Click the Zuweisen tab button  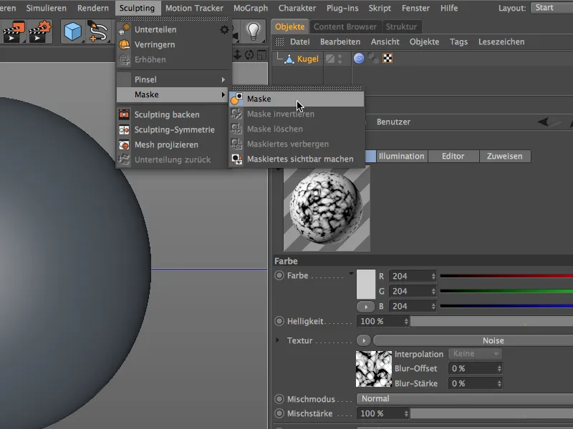click(504, 156)
